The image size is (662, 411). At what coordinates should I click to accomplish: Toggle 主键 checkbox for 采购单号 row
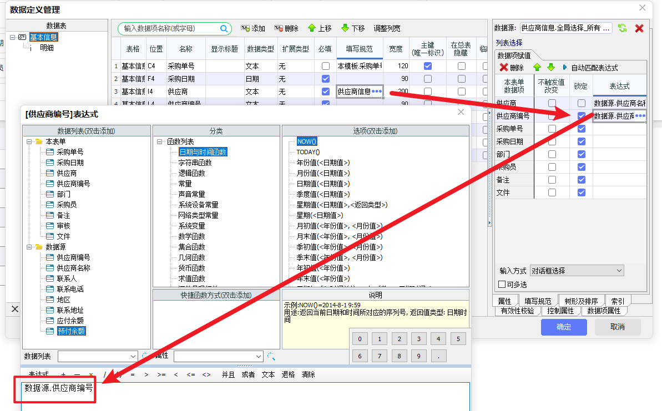428,66
